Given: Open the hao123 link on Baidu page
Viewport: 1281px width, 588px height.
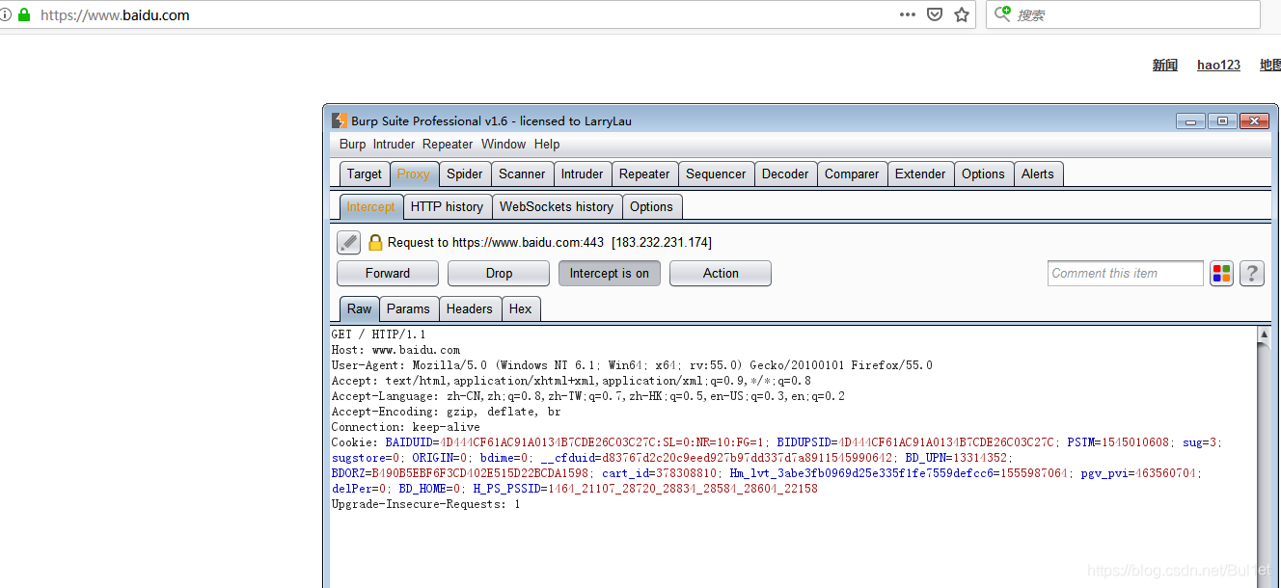Looking at the screenshot, I should pos(1218,66).
